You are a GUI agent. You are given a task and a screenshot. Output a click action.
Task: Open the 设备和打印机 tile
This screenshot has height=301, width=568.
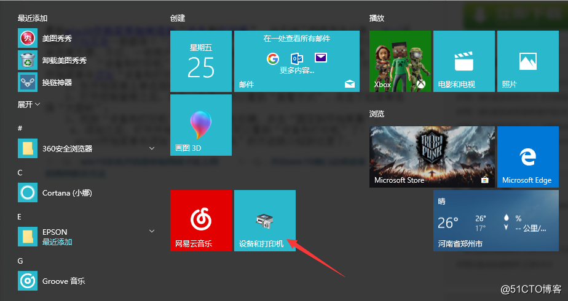point(265,221)
